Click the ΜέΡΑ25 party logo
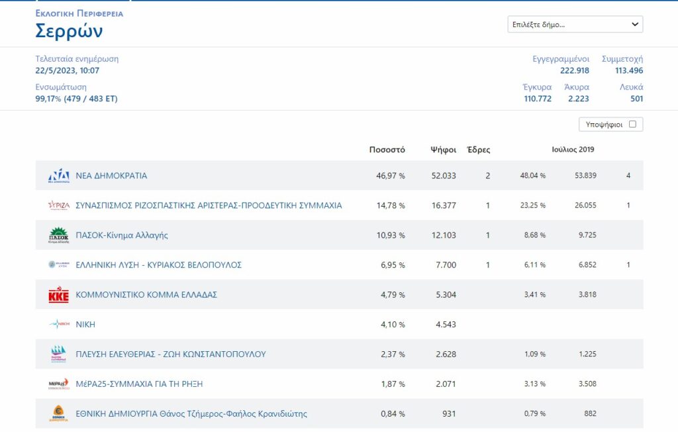Screen dimensions: 678x432 point(58,384)
